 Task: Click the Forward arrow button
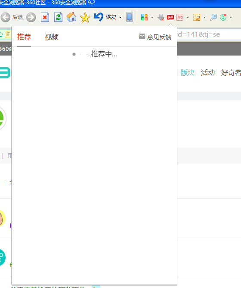click(31, 17)
